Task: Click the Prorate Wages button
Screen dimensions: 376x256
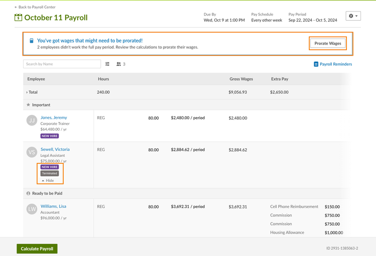Action: click(x=327, y=44)
